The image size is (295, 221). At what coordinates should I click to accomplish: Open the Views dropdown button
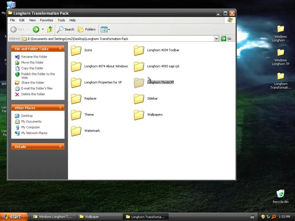(x=105, y=29)
